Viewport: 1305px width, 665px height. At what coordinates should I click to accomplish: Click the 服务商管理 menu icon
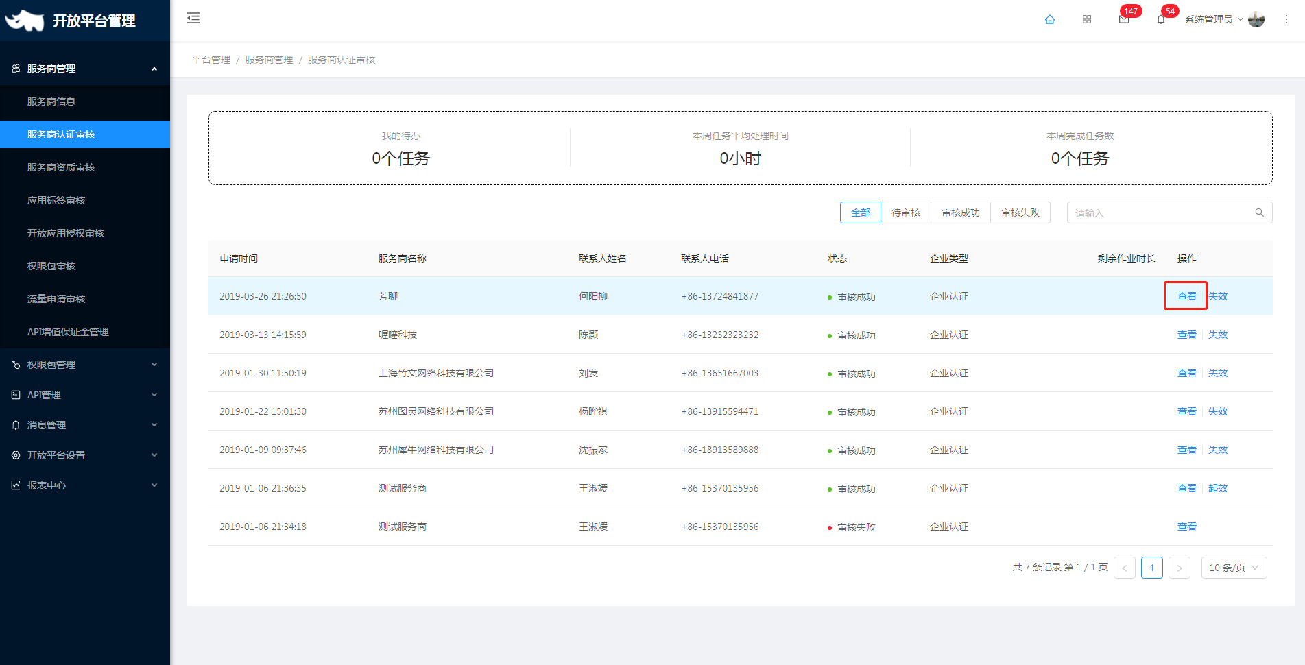(16, 69)
